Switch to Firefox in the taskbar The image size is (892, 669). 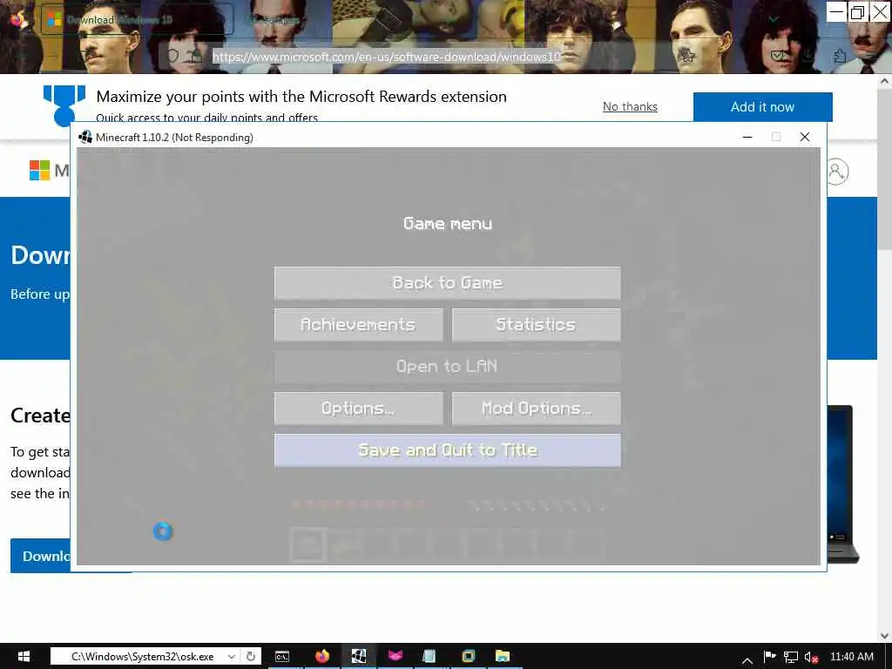322,656
